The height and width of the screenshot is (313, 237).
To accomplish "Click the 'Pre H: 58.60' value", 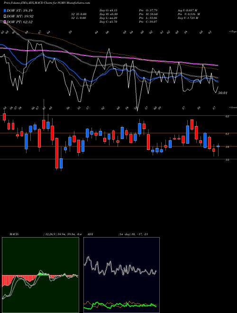I will click(148, 14).
